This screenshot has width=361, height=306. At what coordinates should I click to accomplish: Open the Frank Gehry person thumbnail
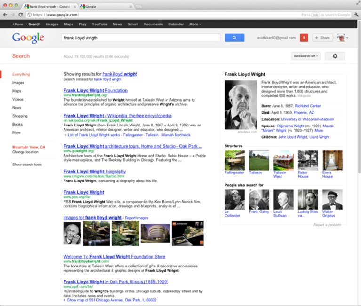(259, 199)
